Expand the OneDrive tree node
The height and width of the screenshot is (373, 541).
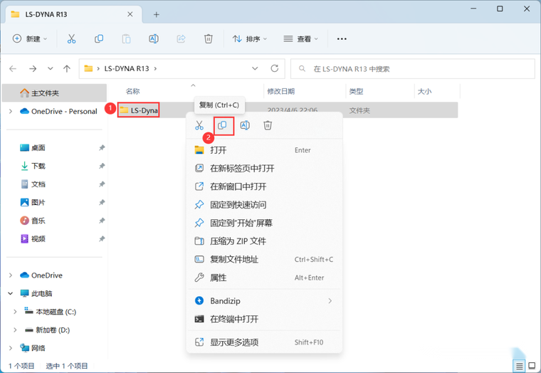point(11,275)
